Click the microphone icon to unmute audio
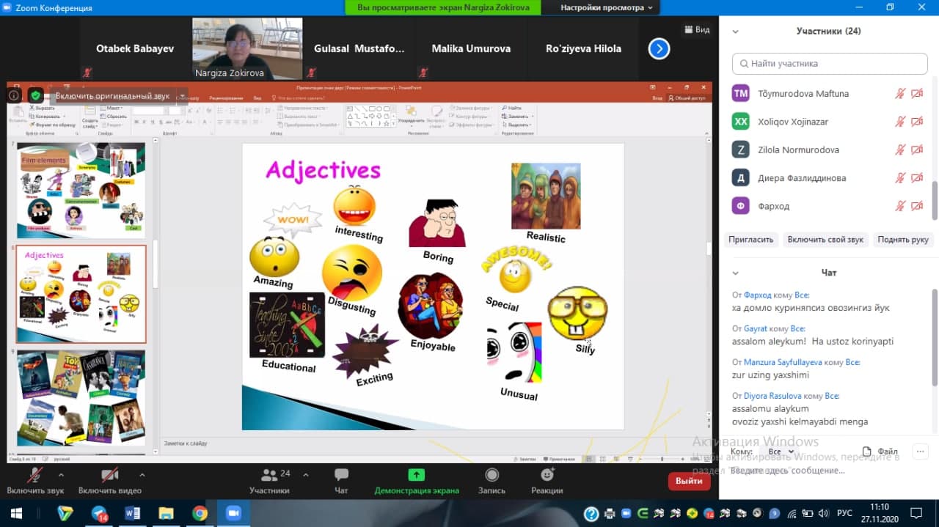This screenshot has width=939, height=527. [x=34, y=474]
